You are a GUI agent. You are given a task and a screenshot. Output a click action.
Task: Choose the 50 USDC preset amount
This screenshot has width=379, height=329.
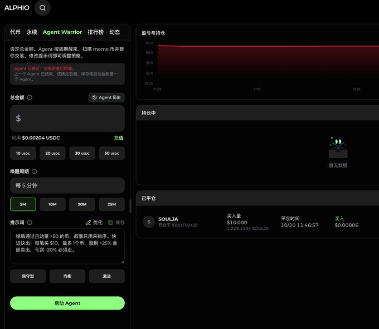(111, 153)
